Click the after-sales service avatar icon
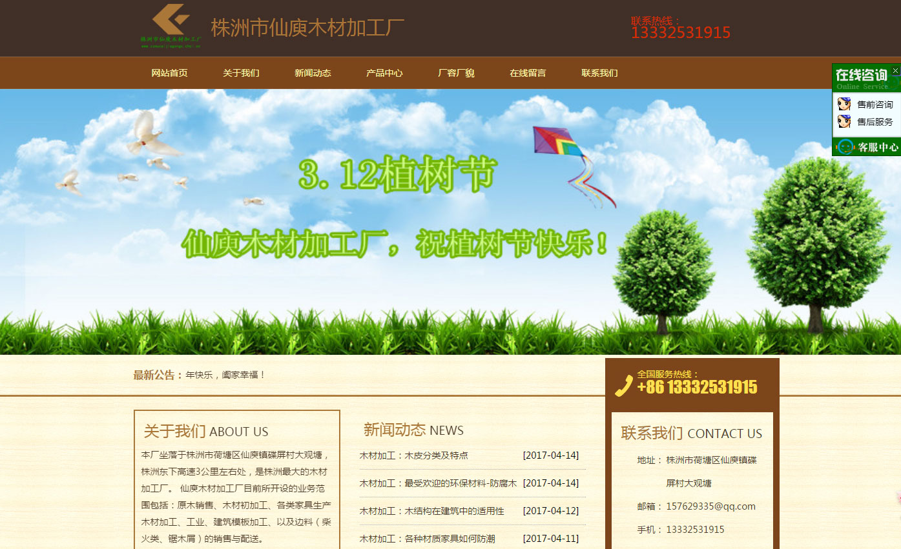The image size is (901, 549). click(844, 121)
